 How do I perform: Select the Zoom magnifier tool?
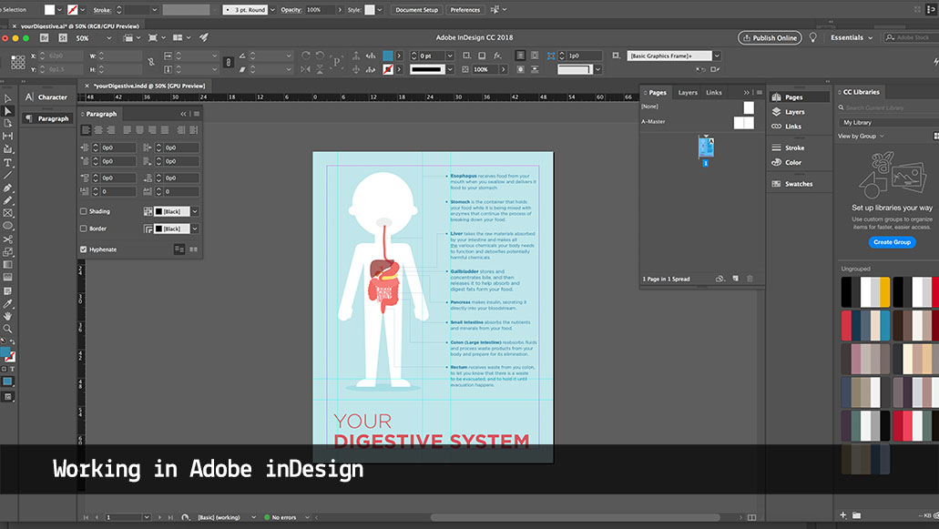coord(8,329)
